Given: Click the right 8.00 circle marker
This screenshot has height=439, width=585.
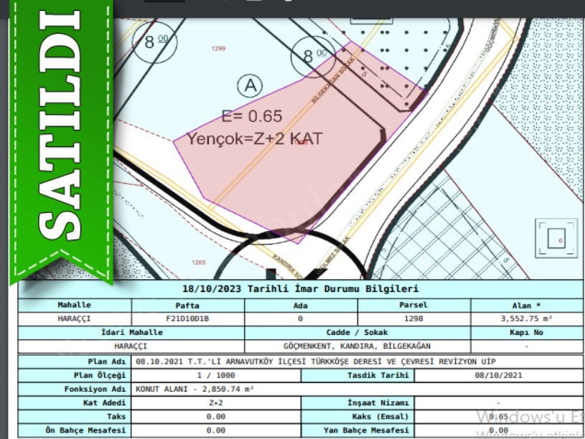Looking at the screenshot, I should [x=314, y=55].
